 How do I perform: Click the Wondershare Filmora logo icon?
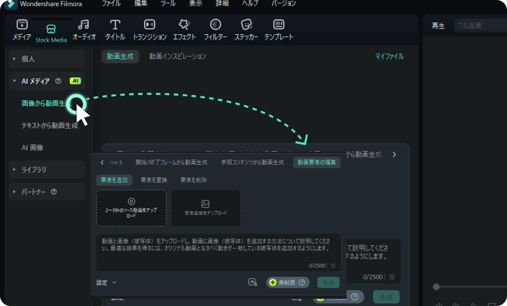point(11,4)
